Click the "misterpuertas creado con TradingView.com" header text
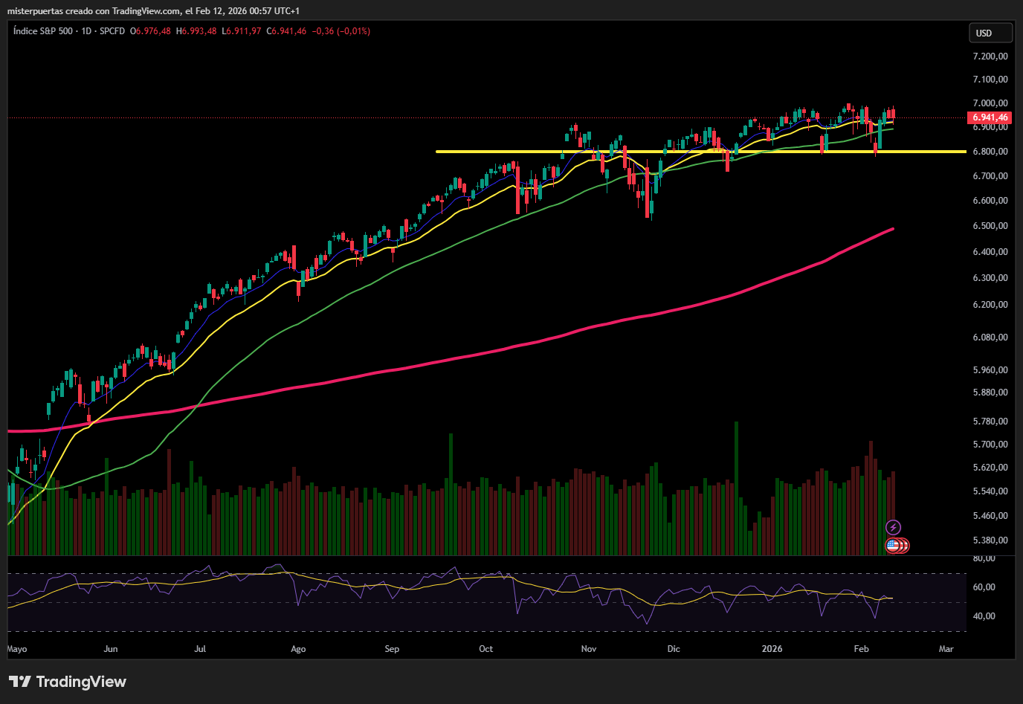 (94, 11)
